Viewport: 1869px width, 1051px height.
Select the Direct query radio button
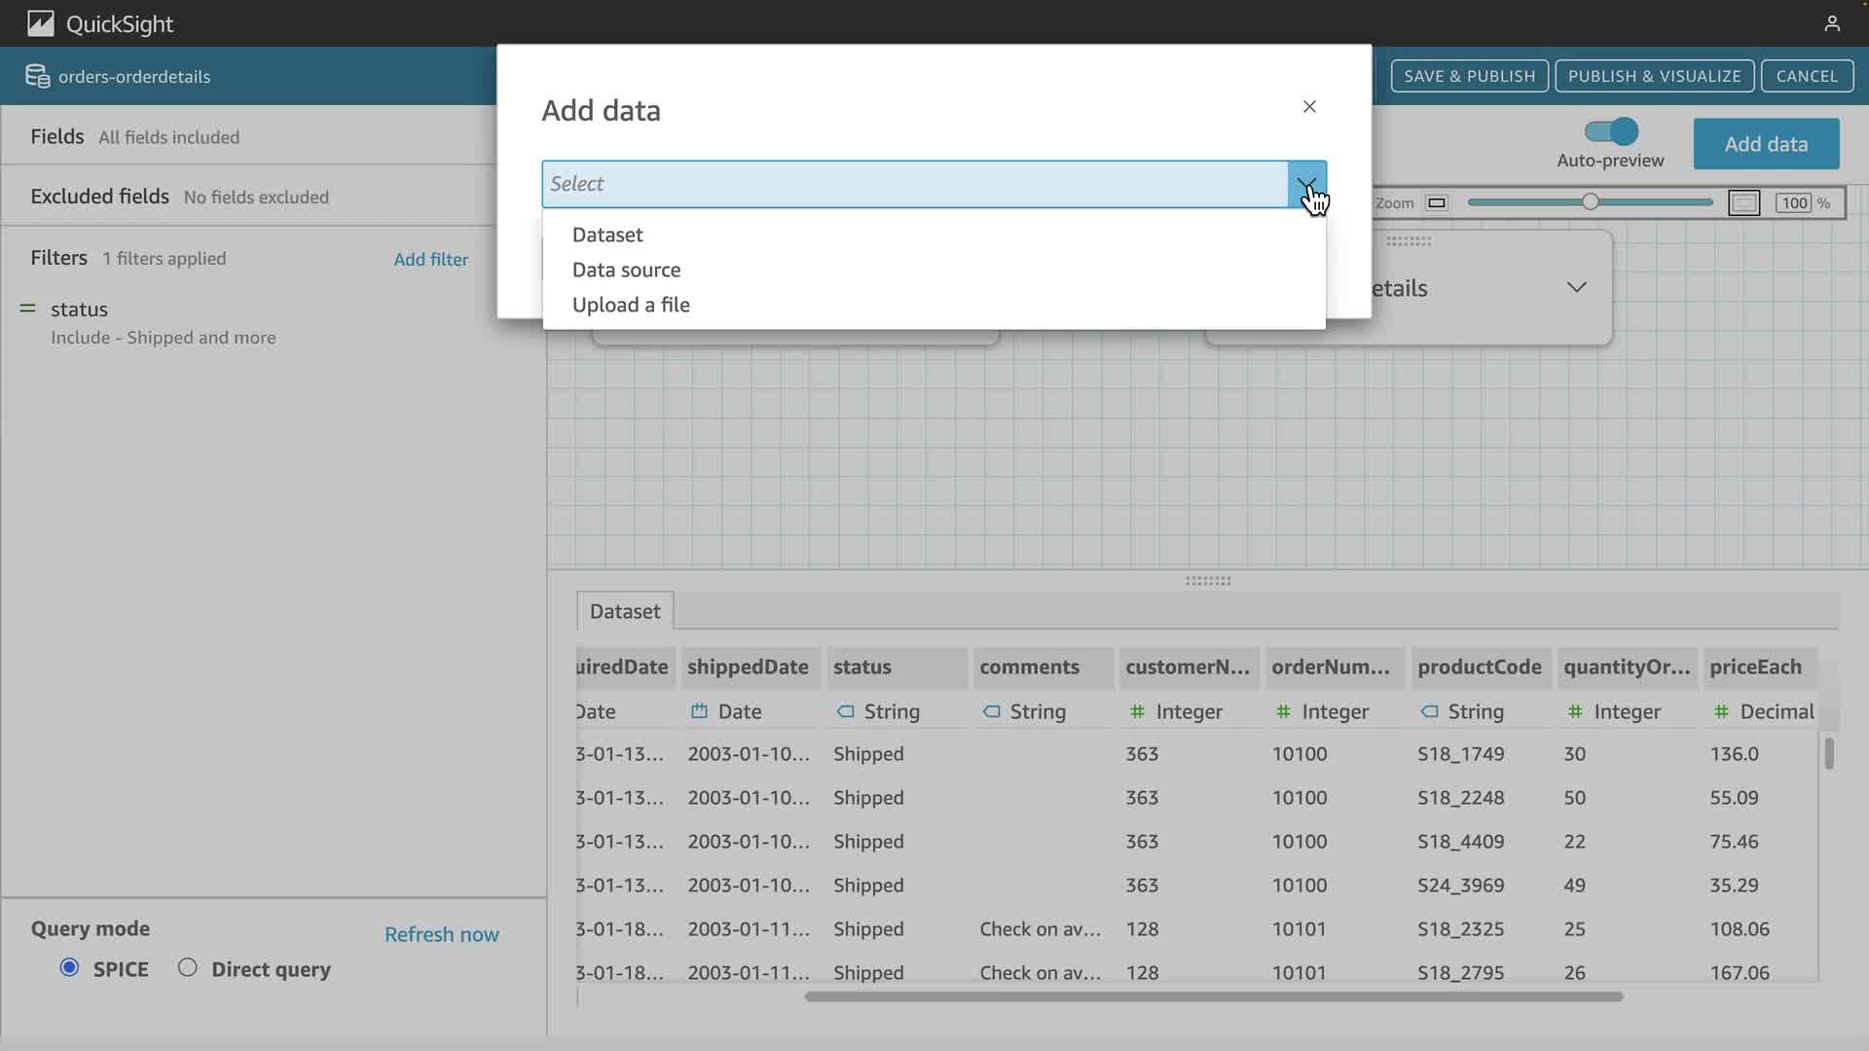(x=188, y=967)
